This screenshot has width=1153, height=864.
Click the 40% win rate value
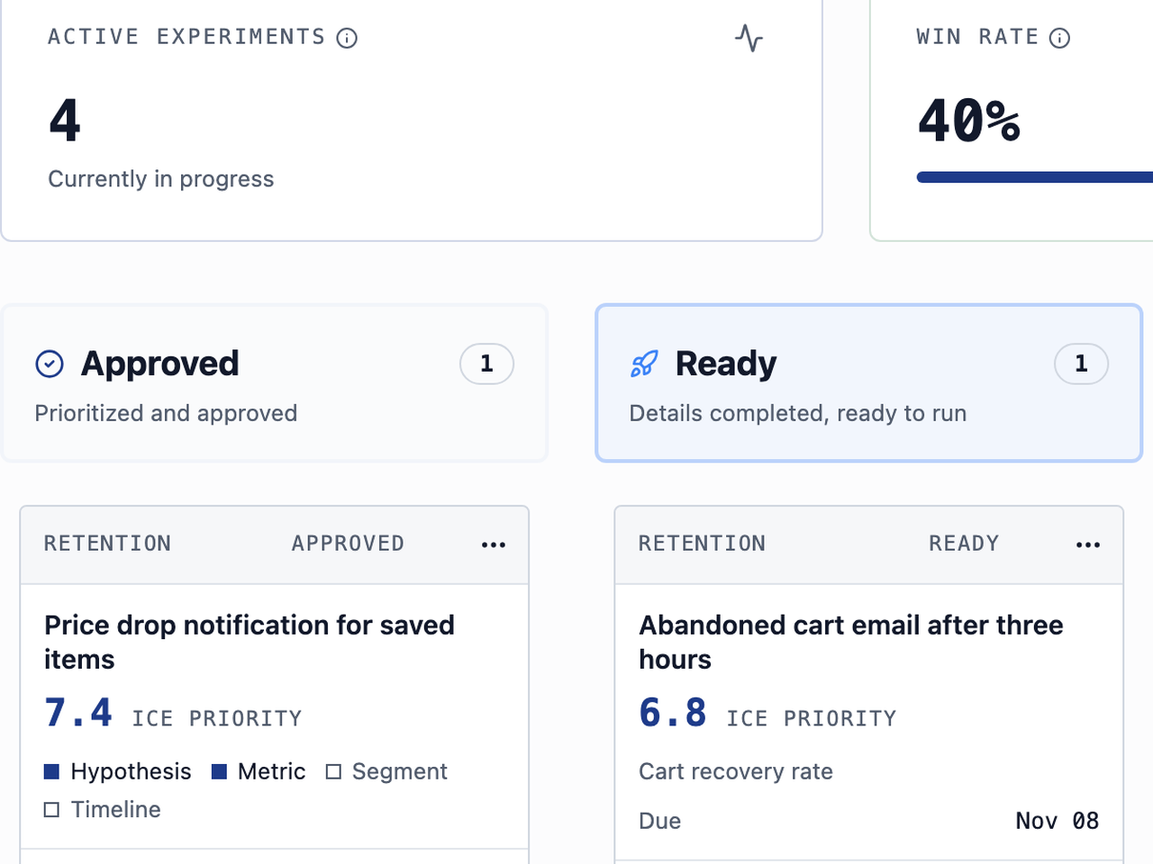point(969,121)
